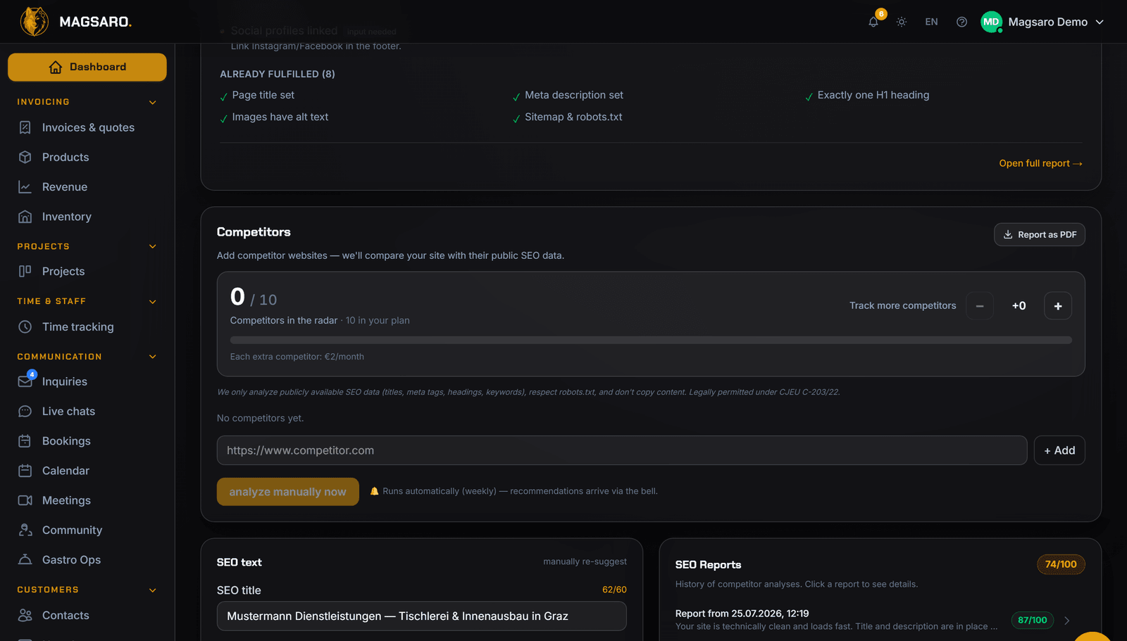Increase tracked competitors with plus
This screenshot has height=641, width=1127.
coord(1058,305)
